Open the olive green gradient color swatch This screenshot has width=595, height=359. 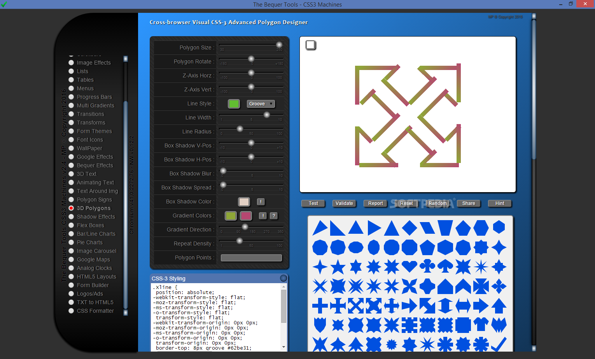[231, 215]
